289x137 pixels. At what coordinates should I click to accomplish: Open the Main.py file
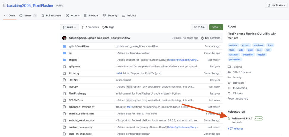pyautogui.click(x=73, y=86)
